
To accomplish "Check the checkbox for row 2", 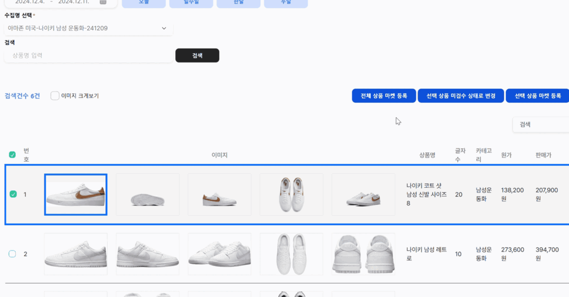I will 12,254.
